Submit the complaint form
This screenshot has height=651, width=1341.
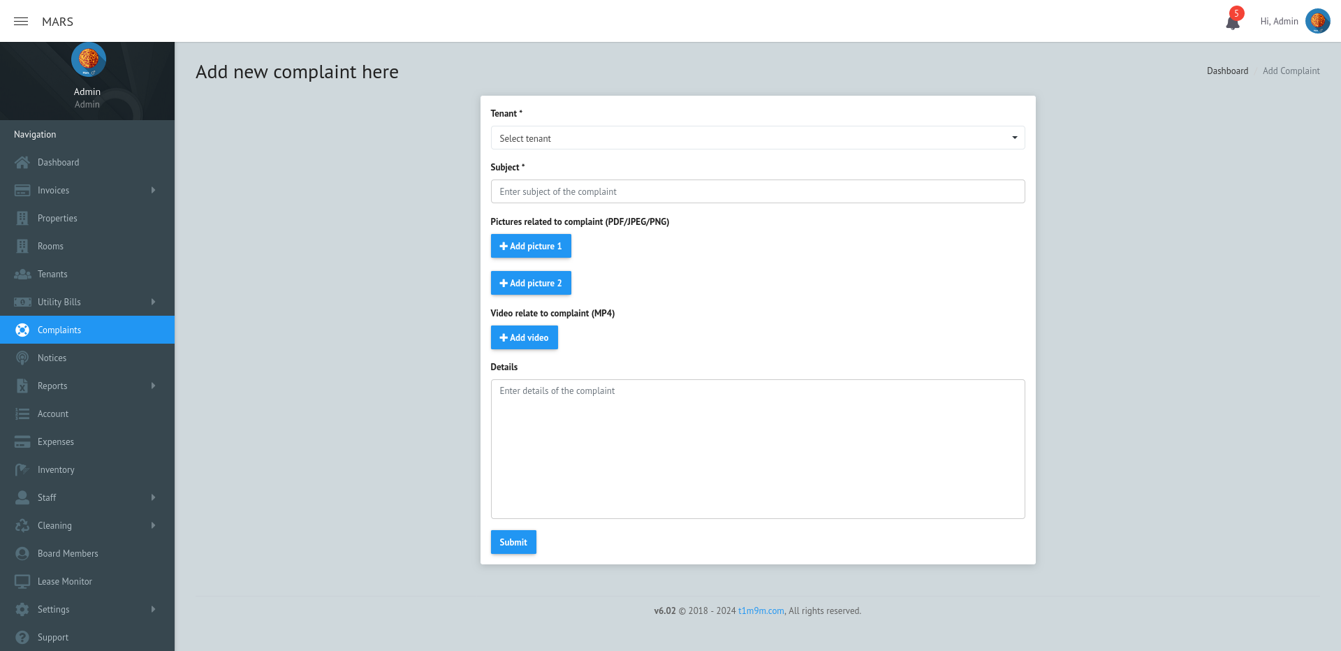pos(513,542)
